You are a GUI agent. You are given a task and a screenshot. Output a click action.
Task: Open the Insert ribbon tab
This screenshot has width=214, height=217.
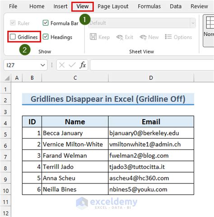point(60,6)
